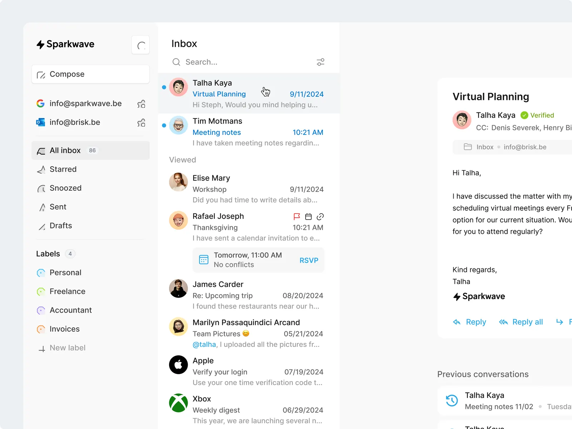
Task: Add a New label
Action: pyautogui.click(x=90, y=348)
